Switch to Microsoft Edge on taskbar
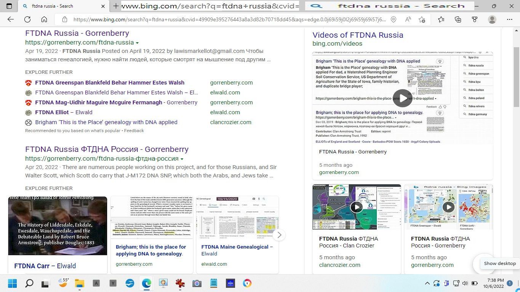 [147, 283]
